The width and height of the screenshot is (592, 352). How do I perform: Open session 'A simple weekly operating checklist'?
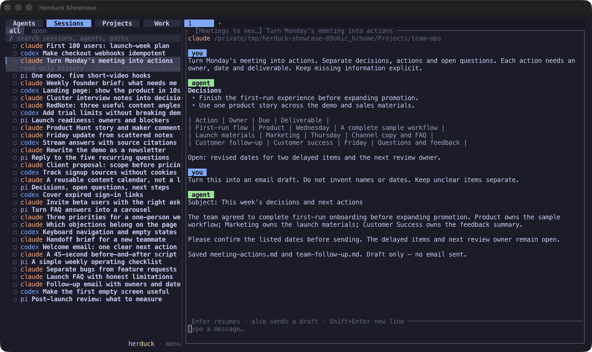(93, 262)
